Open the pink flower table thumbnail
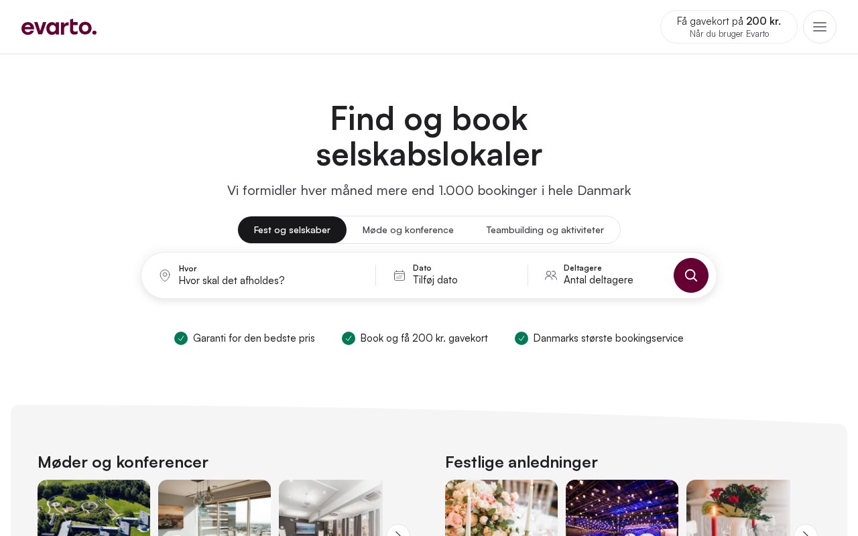Screen dimensions: 858x536 coord(501,508)
